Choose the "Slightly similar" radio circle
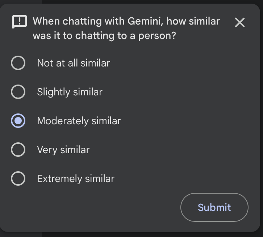The image size is (263, 237). click(18, 92)
